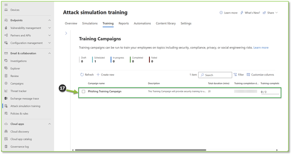The image size is (292, 155).
Task: Click into the Search input field
Action: [x=215, y=75]
